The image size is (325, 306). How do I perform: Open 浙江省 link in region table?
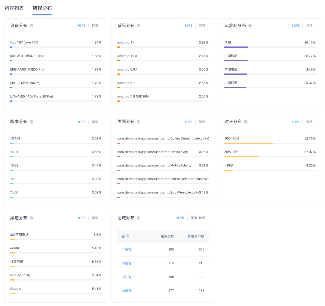[x=126, y=277]
